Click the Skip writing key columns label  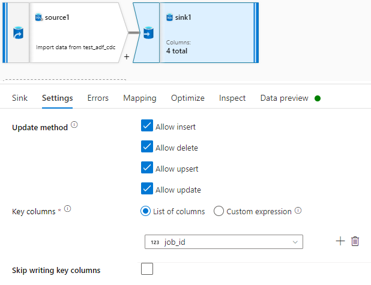coord(56,270)
